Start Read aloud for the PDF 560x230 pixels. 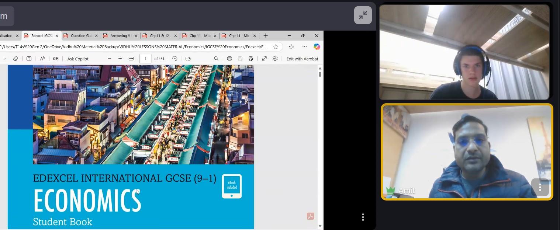click(x=42, y=59)
